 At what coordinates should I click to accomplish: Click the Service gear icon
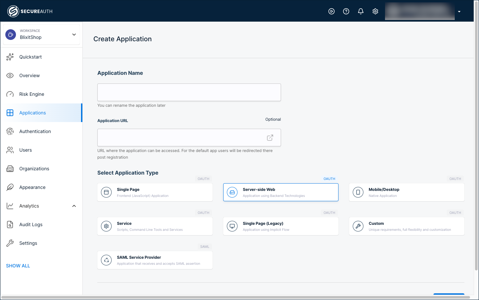[x=106, y=226]
